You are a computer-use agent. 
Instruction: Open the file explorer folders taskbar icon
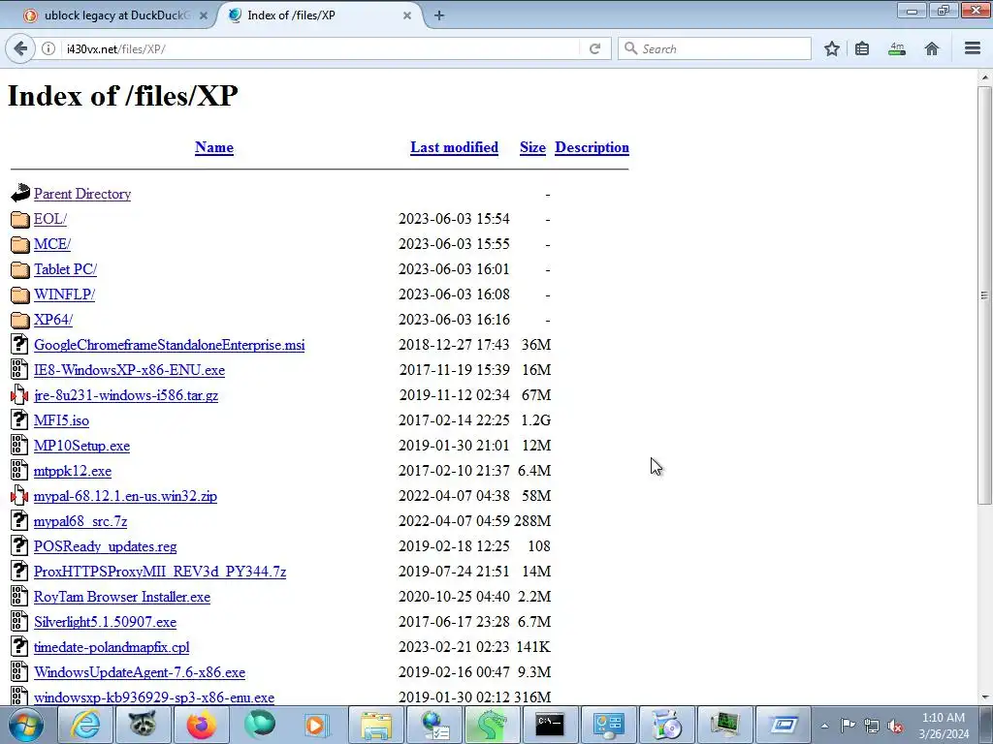375,725
